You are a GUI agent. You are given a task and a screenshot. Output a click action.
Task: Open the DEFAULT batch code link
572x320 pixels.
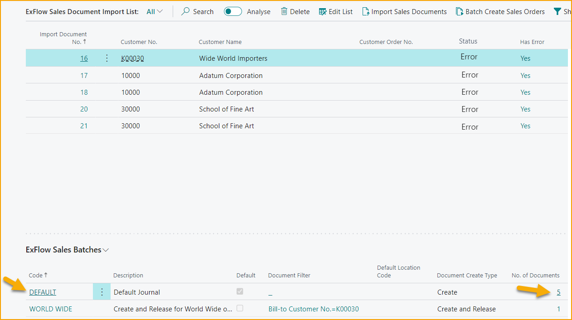(43, 292)
